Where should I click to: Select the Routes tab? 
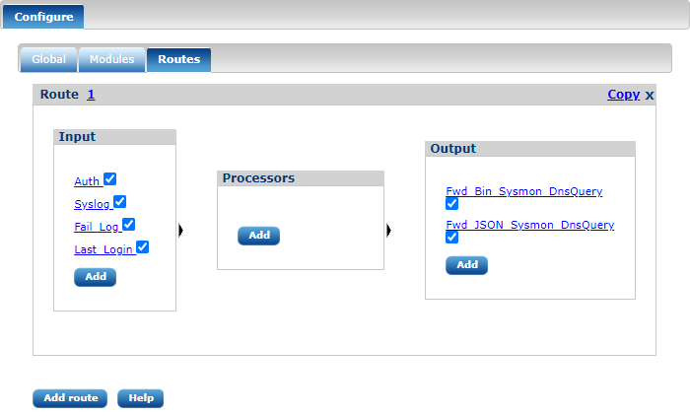click(178, 59)
